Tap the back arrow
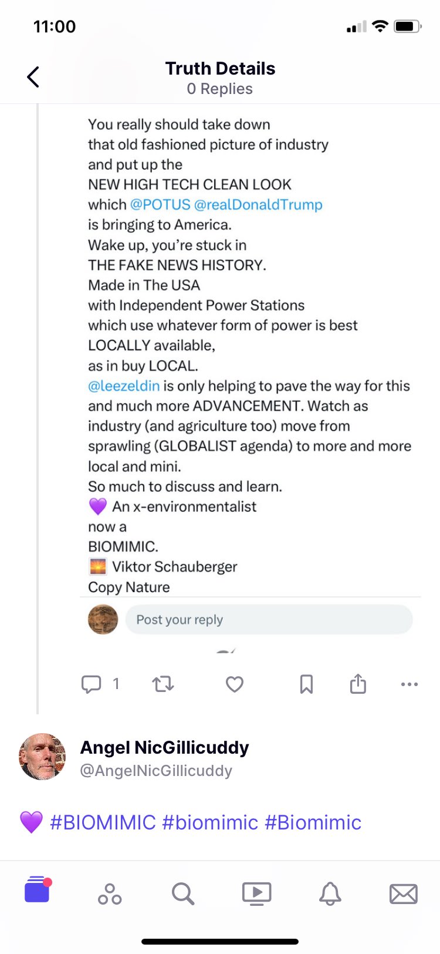The image size is (440, 954). coord(33,77)
